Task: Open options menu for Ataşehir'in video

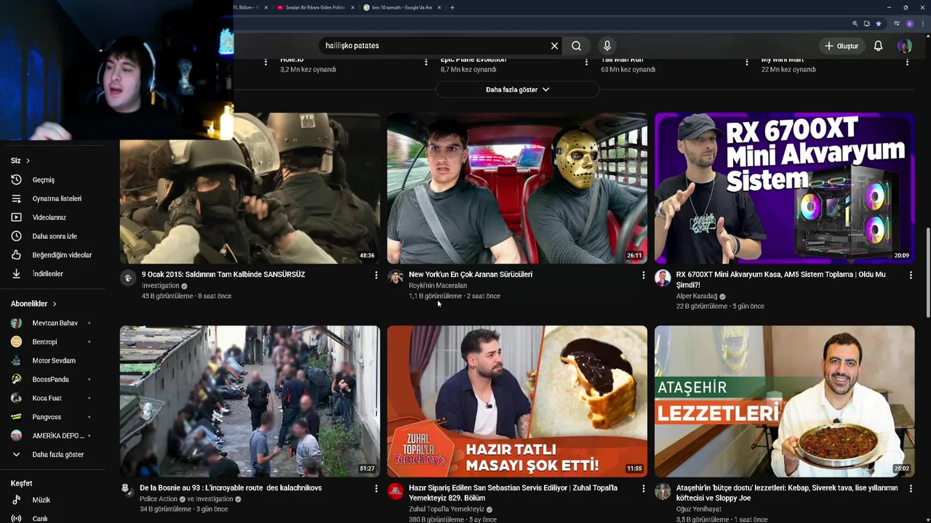Action: point(911,489)
